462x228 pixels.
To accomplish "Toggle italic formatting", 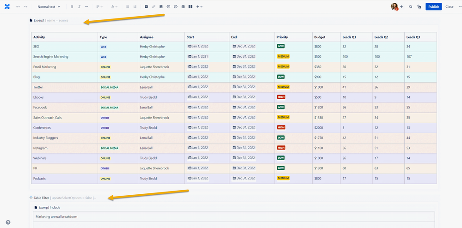I will pos(79,6).
